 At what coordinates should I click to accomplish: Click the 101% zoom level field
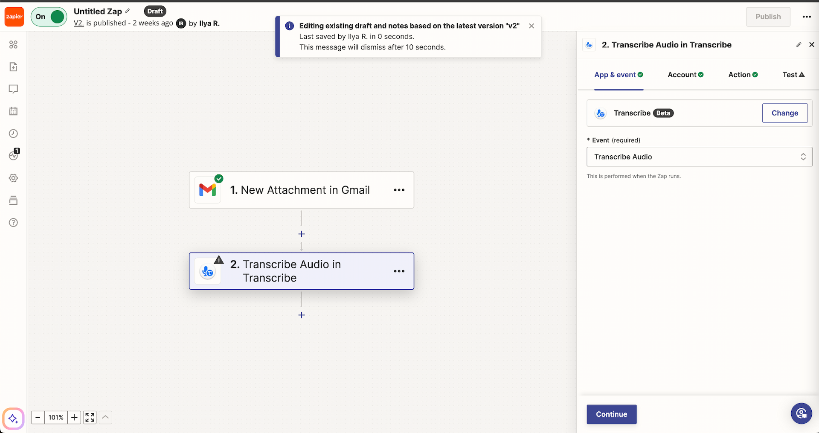pos(56,417)
